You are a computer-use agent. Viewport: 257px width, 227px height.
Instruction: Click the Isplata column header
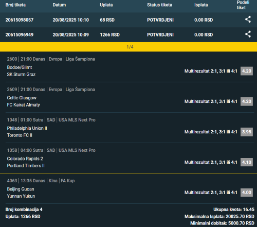(201, 5)
